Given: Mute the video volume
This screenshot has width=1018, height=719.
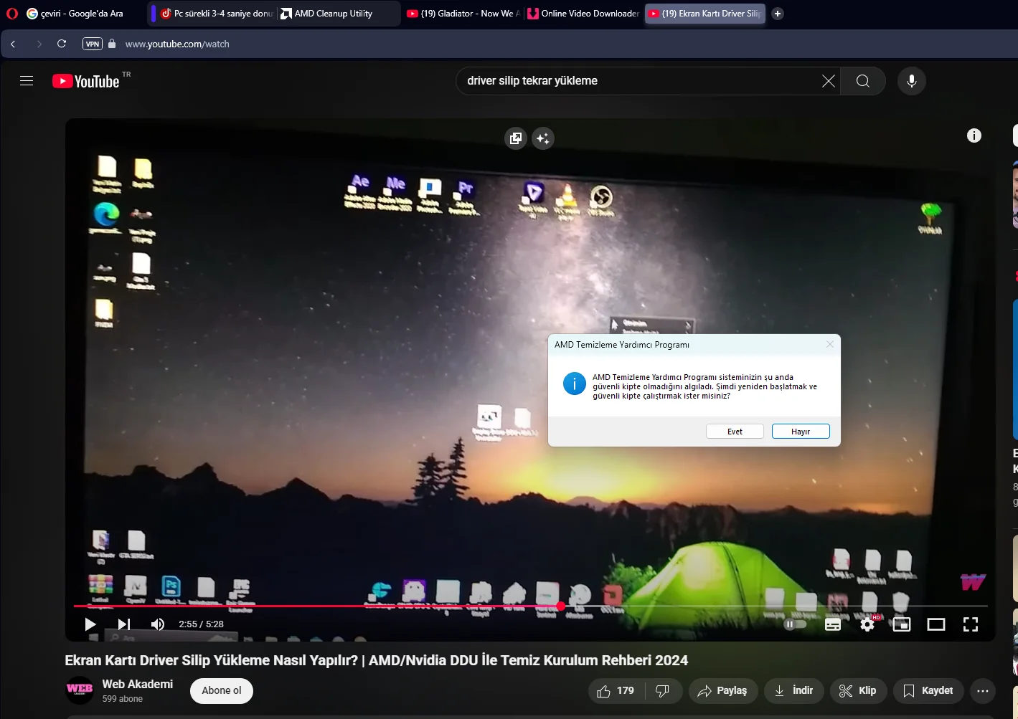Looking at the screenshot, I should click(x=158, y=624).
